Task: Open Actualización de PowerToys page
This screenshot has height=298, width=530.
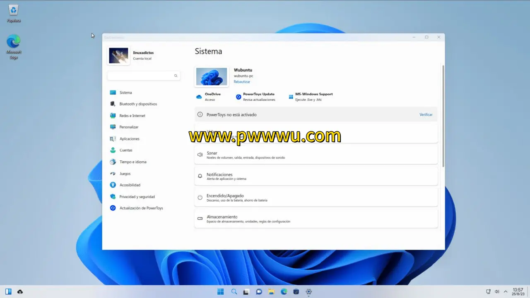Action: [x=141, y=208]
